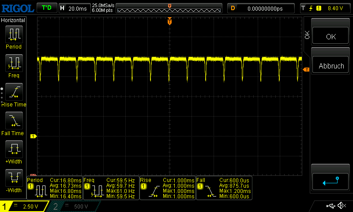
Task: Choose the Fall Time measurement icon
Action: click(x=14, y=120)
